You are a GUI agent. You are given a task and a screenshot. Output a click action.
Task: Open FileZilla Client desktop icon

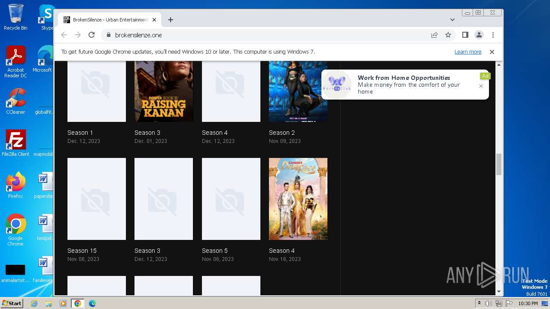[x=15, y=143]
